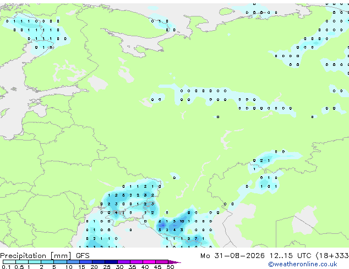The height and width of the screenshot is (269, 349).
Task: Pick the 15–20 mm legend swatch
Action: tap(85, 262)
